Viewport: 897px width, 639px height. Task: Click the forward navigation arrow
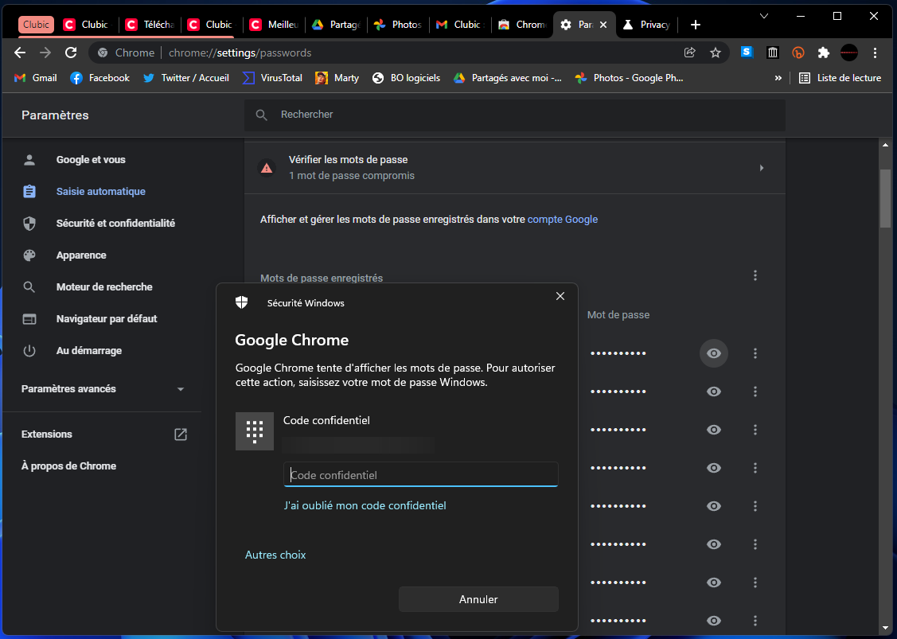[x=45, y=53]
